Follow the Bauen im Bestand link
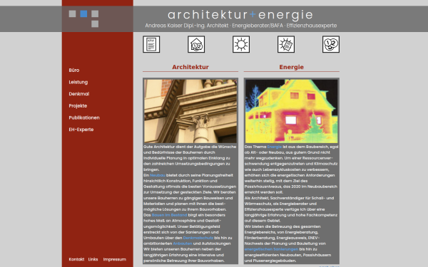The image size is (428, 267). click(x=169, y=215)
